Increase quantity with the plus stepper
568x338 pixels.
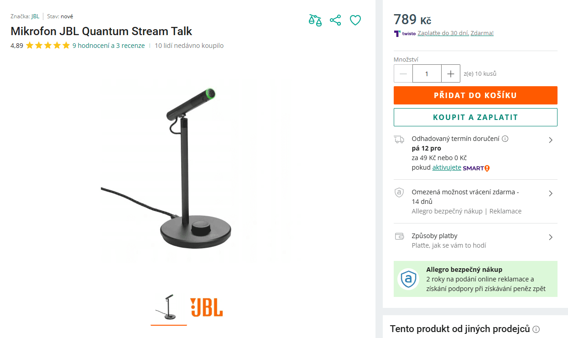(x=450, y=73)
